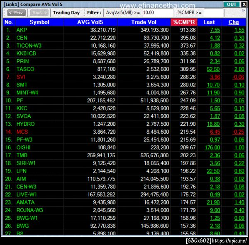Click TMB AVG Vol5 value 259,941,175
249x245 pixels.
click(x=101, y=155)
